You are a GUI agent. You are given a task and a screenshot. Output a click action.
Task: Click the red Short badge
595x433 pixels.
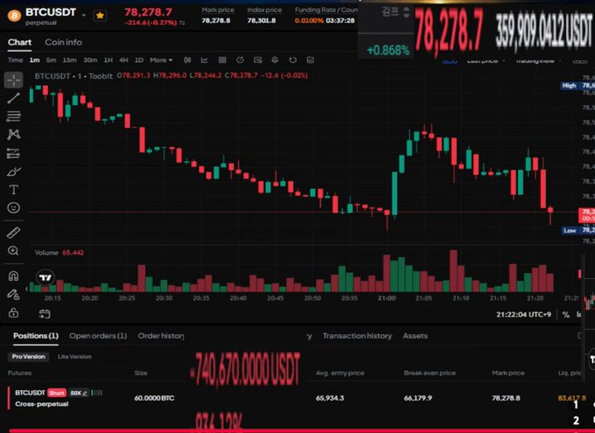[x=57, y=393]
